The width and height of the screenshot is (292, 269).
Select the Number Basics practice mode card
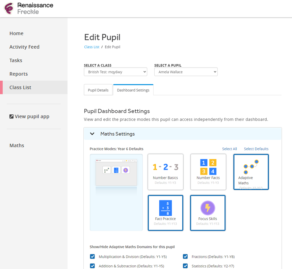point(165,172)
